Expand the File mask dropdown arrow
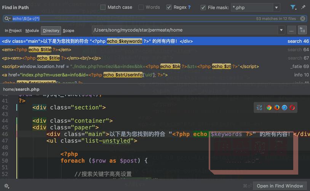The image size is (310, 191). pos(276,8)
